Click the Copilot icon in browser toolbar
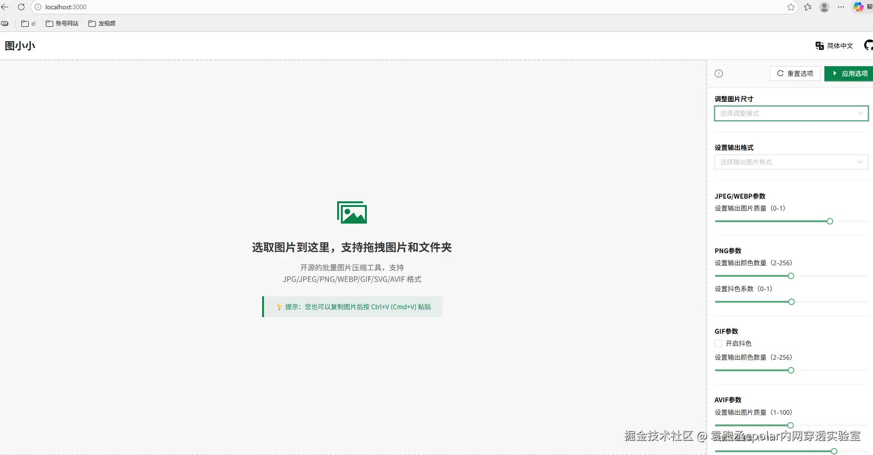 (859, 7)
